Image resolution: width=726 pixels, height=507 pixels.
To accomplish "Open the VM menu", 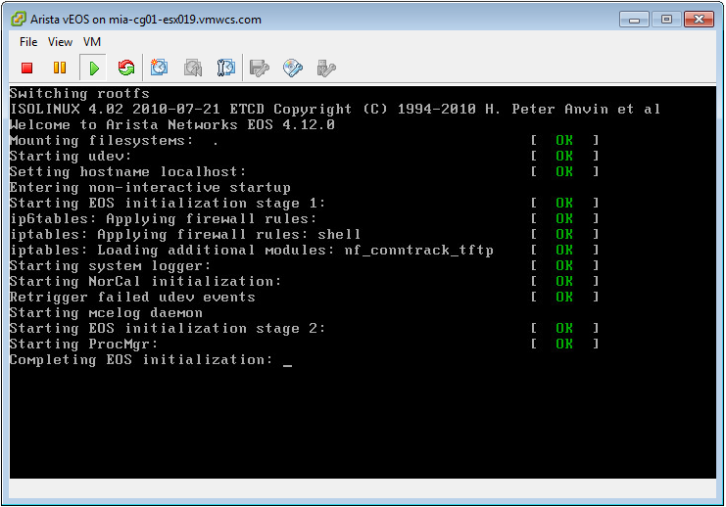I will (x=92, y=42).
